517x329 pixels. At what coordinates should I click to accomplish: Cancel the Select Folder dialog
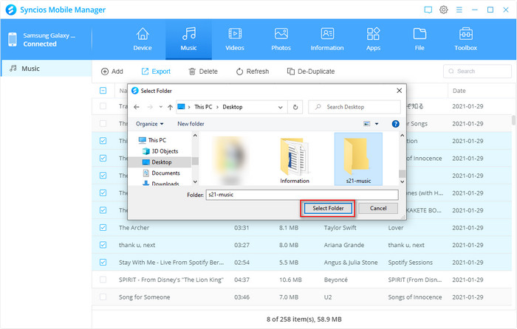(x=378, y=208)
